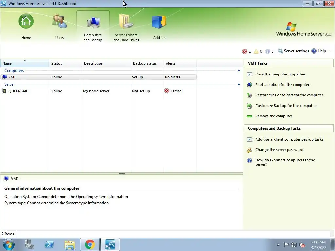The image size is (335, 251).
Task: Sort by the Description column header
Action: click(x=106, y=63)
